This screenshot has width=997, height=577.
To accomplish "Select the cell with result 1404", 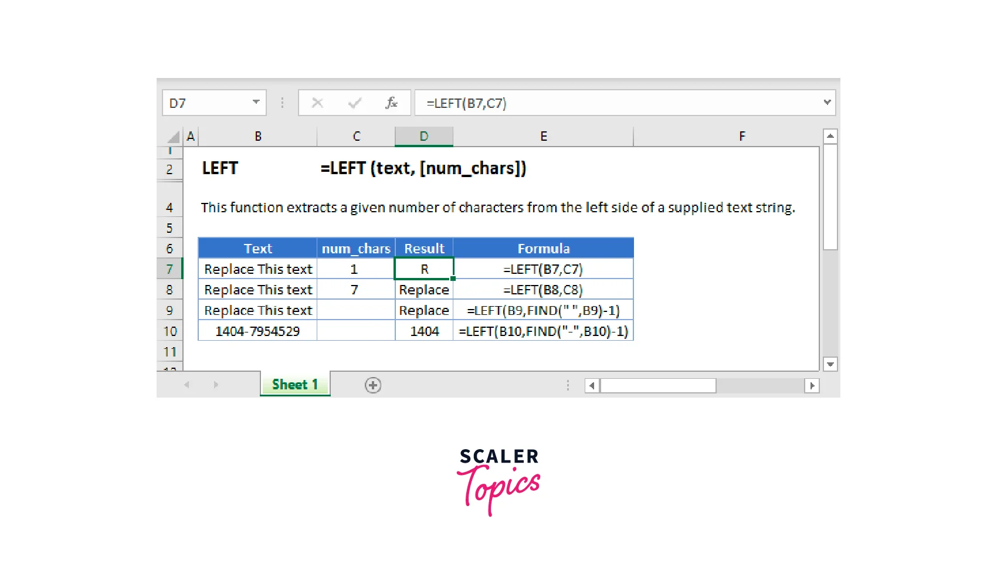I will pos(424,331).
